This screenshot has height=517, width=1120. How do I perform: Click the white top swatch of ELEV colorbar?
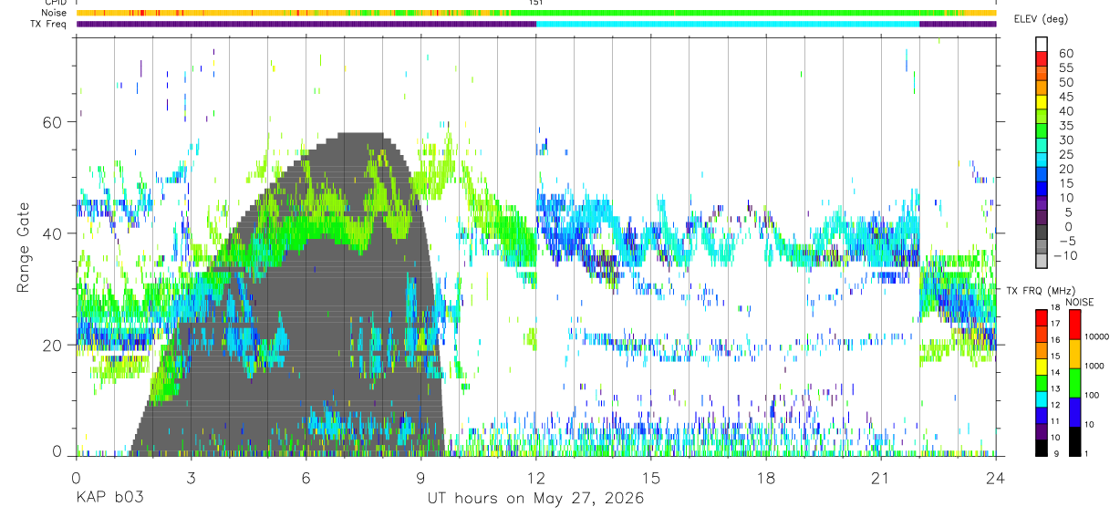(x=1042, y=45)
